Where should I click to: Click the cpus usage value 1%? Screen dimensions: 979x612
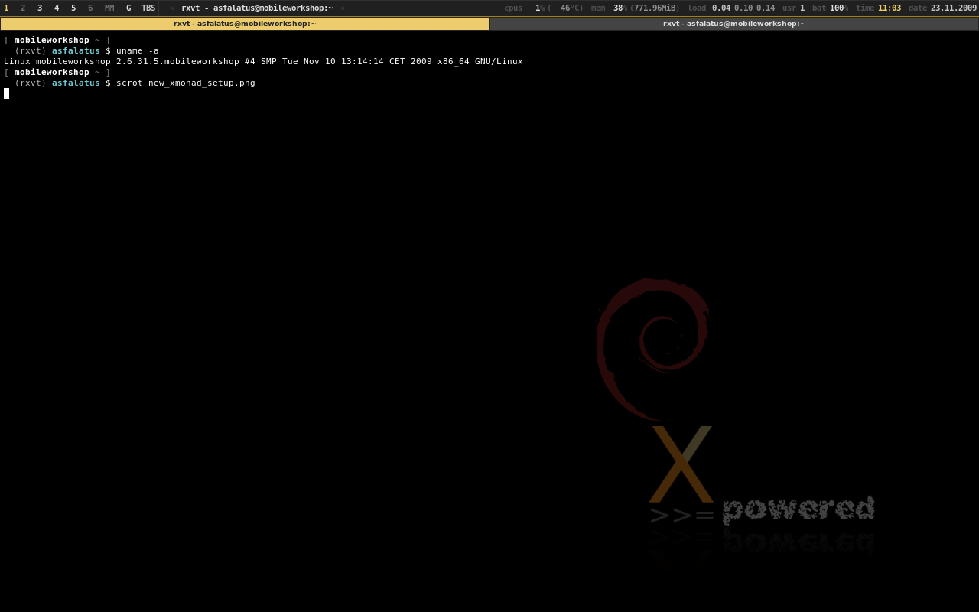point(539,8)
